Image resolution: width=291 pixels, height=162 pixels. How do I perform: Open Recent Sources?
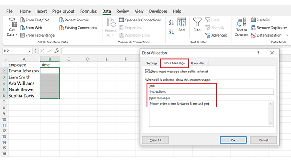[74, 20]
